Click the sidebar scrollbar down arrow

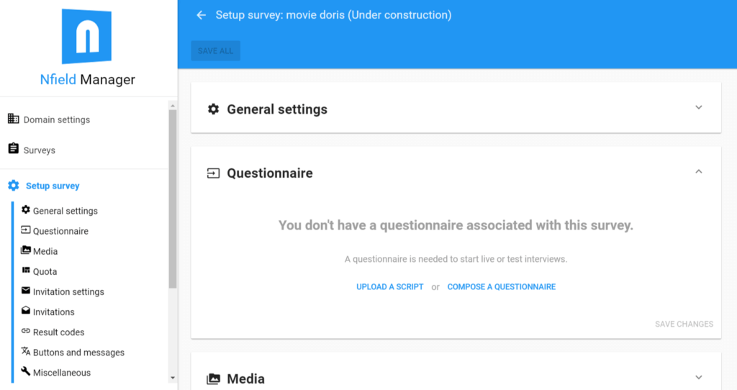[x=172, y=377]
